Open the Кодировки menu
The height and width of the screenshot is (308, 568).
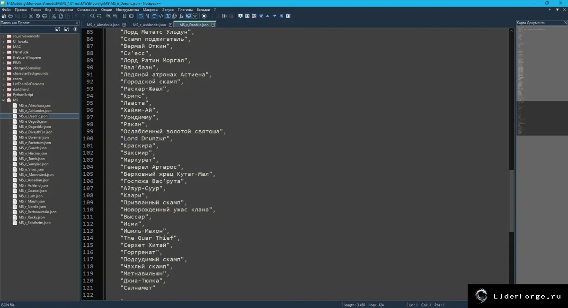64,9
